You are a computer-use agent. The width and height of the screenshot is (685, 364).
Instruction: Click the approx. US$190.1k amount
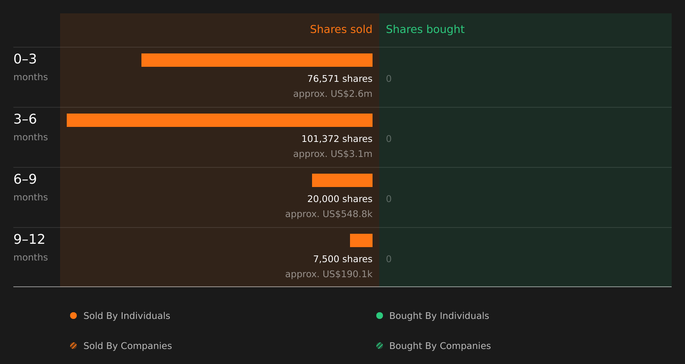click(x=329, y=274)
